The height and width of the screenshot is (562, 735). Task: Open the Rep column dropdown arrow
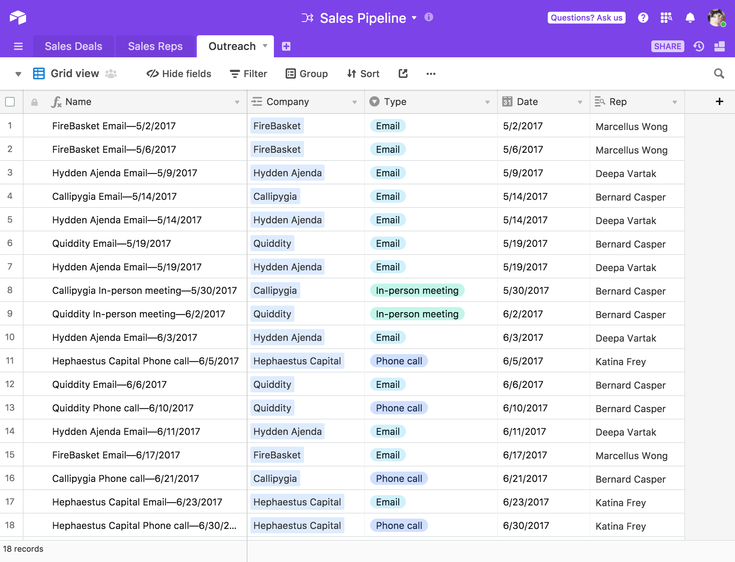coord(675,102)
